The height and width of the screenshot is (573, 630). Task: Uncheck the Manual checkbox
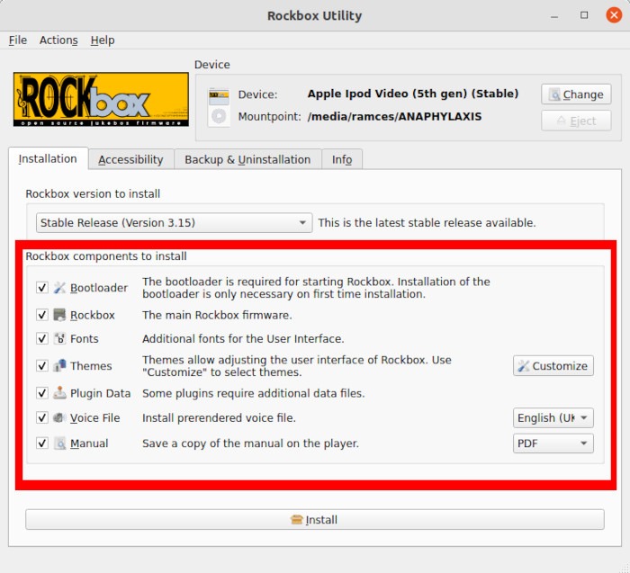(x=41, y=443)
